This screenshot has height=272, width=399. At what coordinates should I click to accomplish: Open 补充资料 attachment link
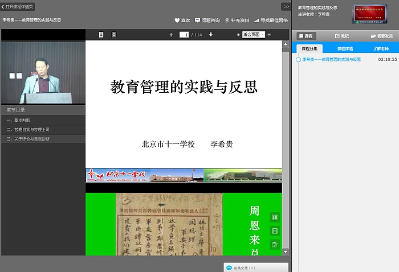[237, 20]
